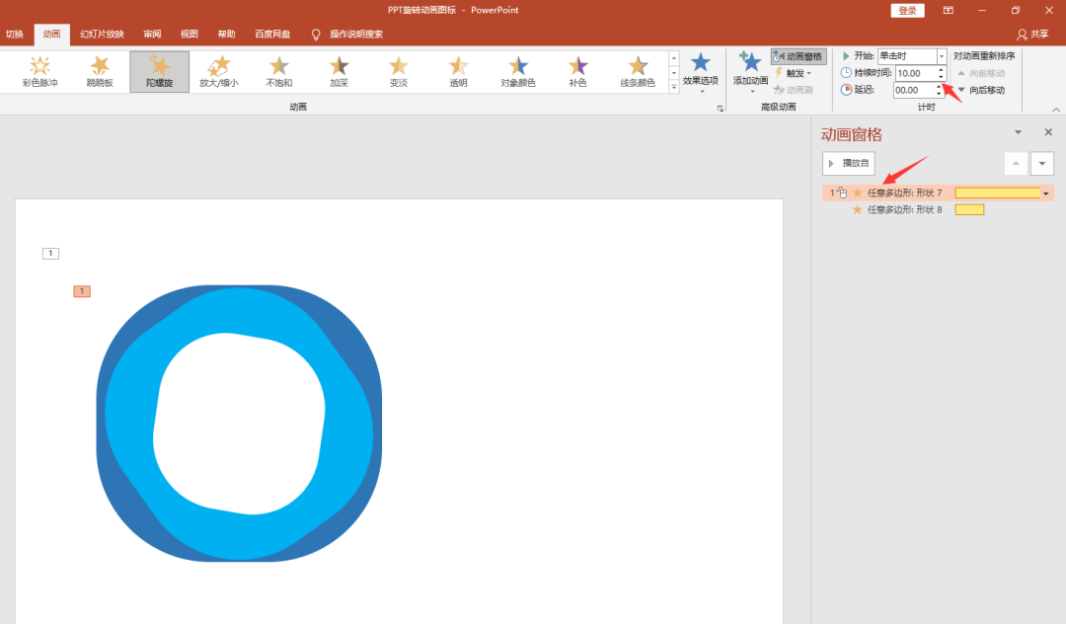This screenshot has height=624, width=1066.
Task: Select the 彩色脉冲 emphasis animation
Action: pyautogui.click(x=39, y=71)
